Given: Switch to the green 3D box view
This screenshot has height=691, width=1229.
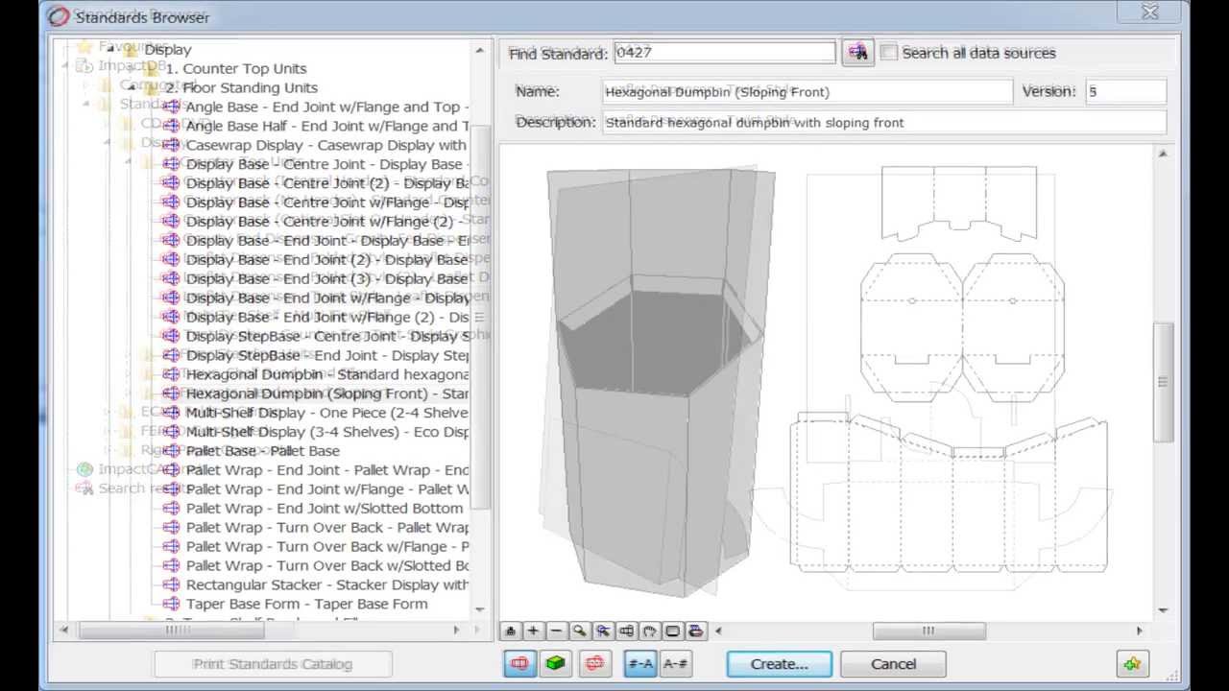Looking at the screenshot, I should click(555, 663).
